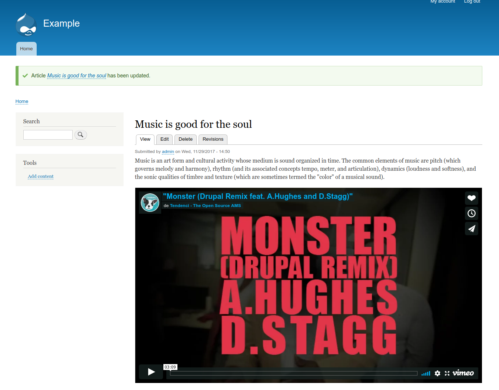Switch to the Edit tab
This screenshot has height=390, width=499.
click(x=164, y=139)
